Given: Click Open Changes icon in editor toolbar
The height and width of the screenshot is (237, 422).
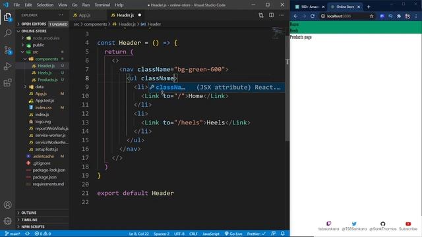Looking at the screenshot, I should pyautogui.click(x=261, y=15).
